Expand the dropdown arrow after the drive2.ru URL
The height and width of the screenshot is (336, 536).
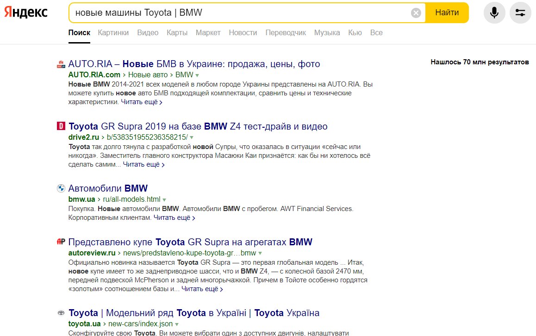tap(192, 137)
